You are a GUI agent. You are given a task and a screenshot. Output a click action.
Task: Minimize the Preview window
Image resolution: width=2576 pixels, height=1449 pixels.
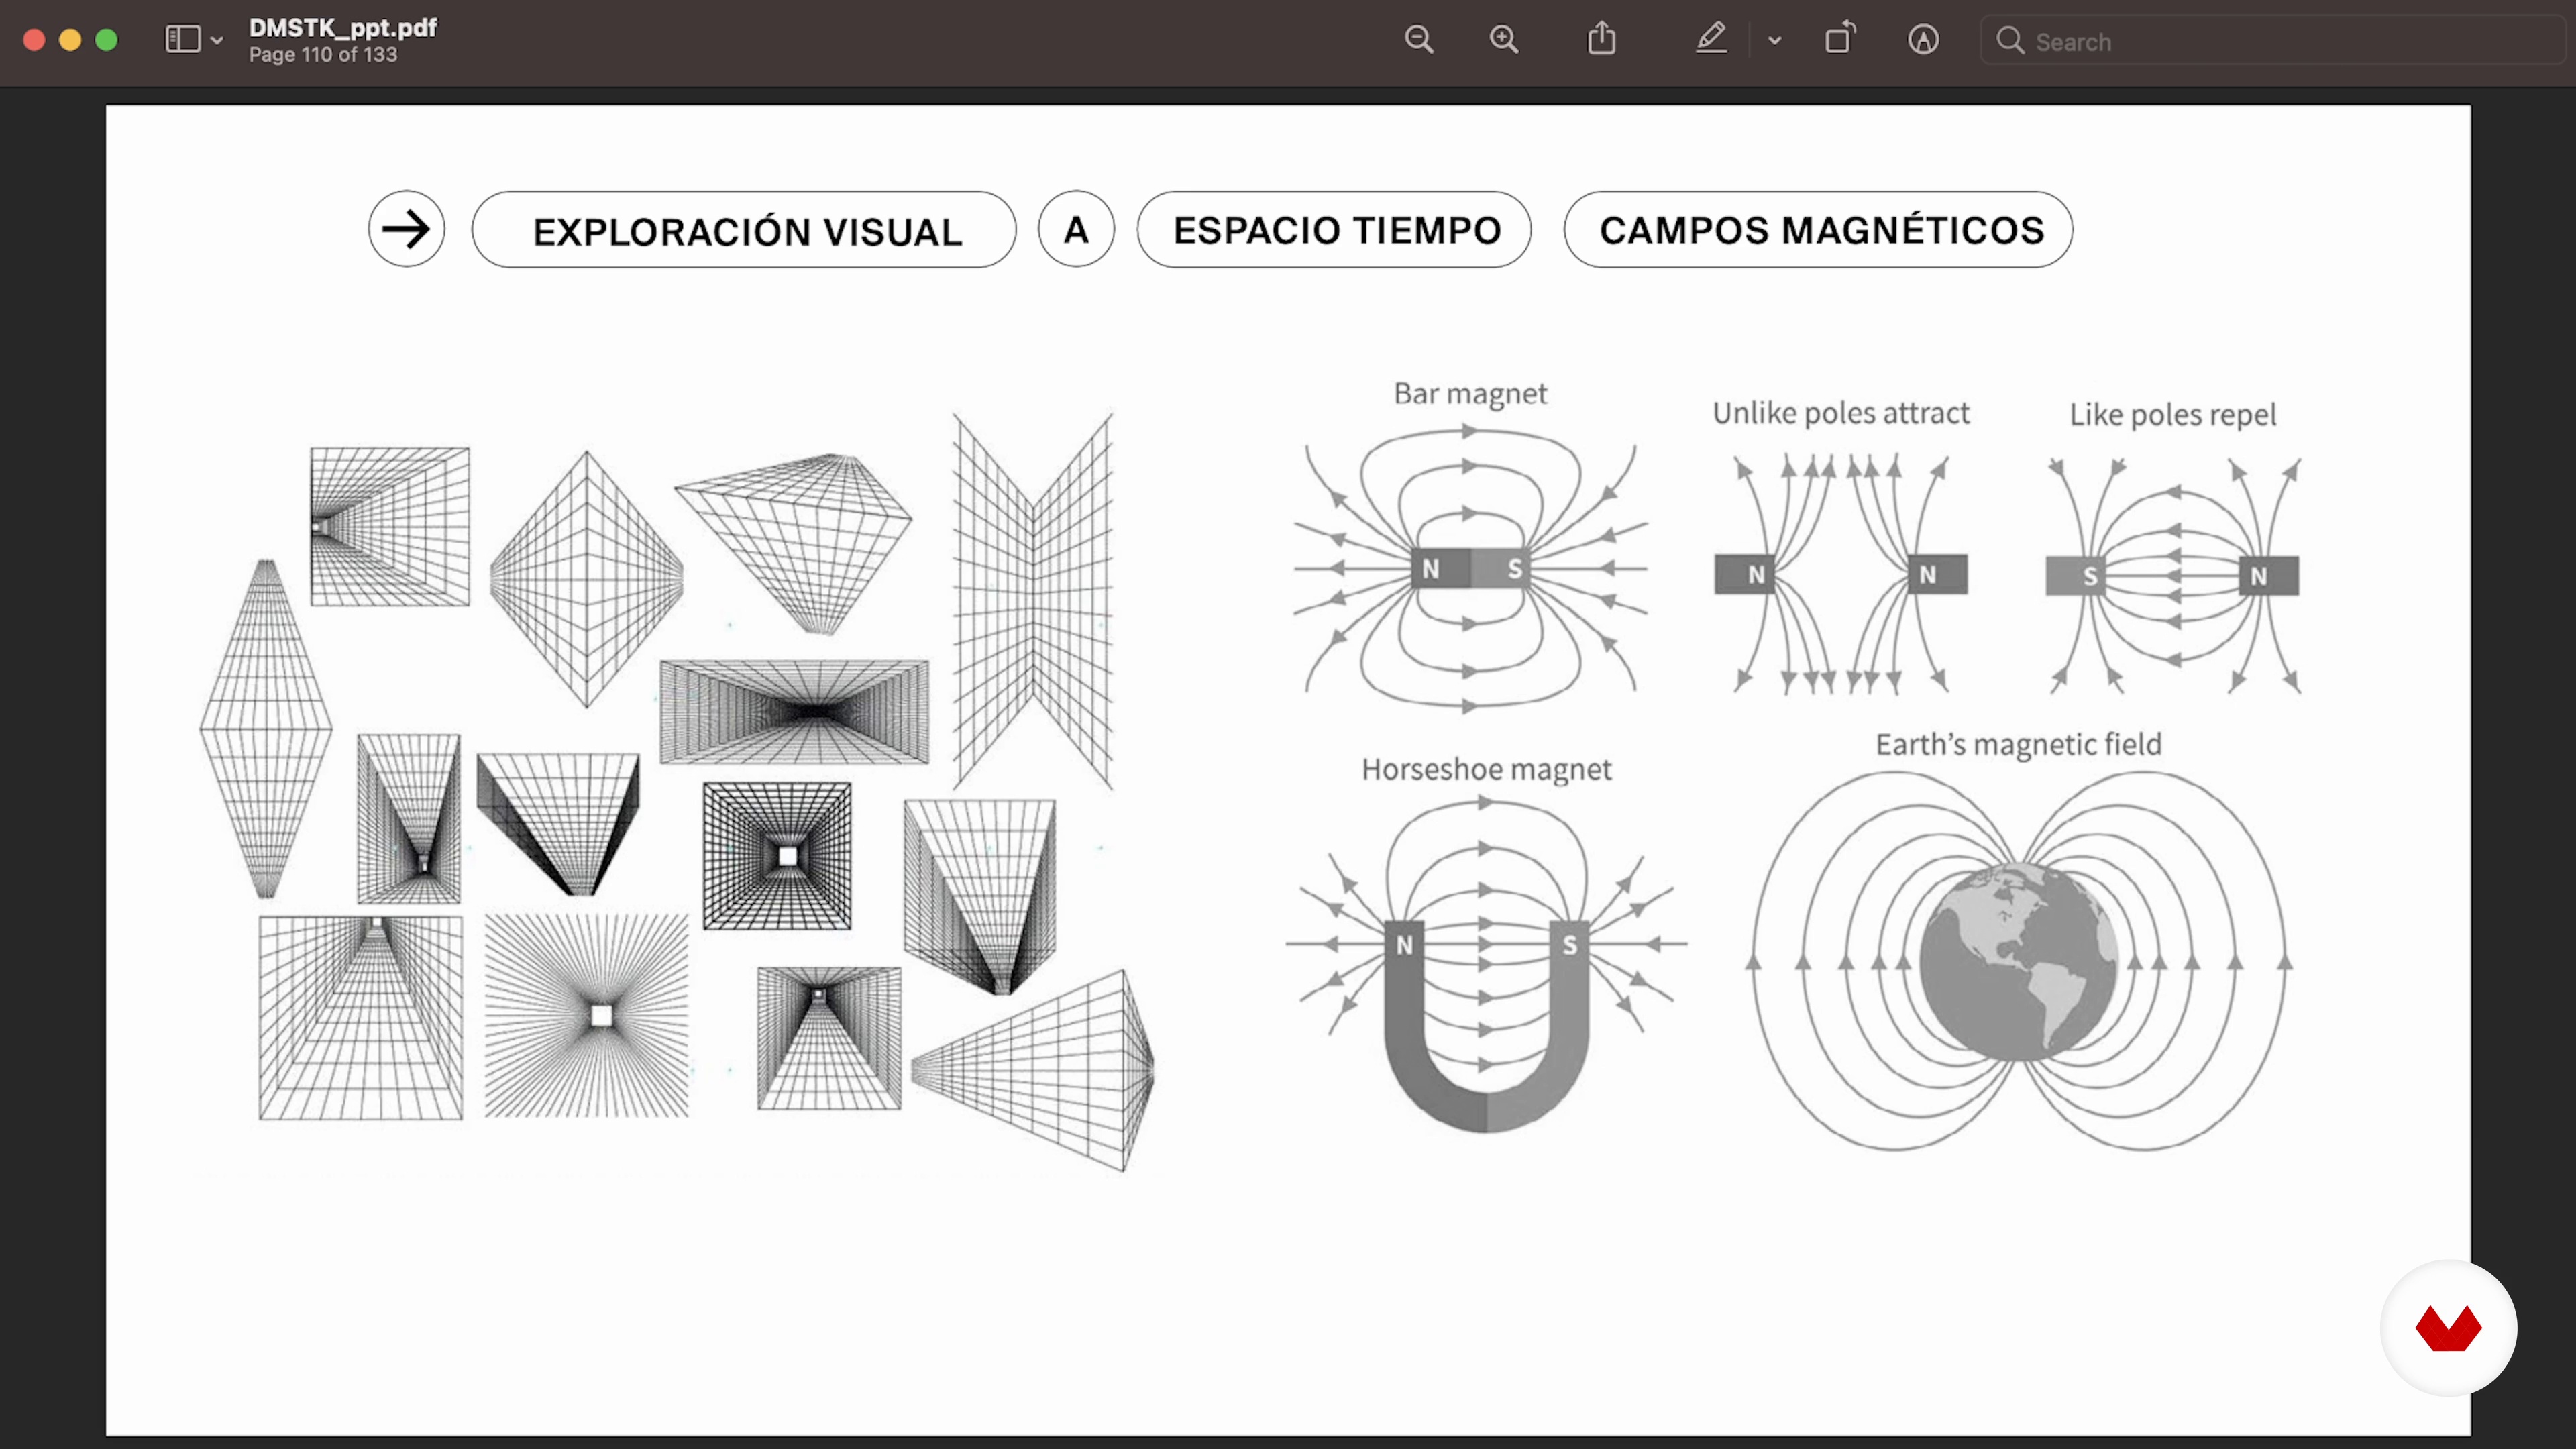pyautogui.click(x=70, y=40)
